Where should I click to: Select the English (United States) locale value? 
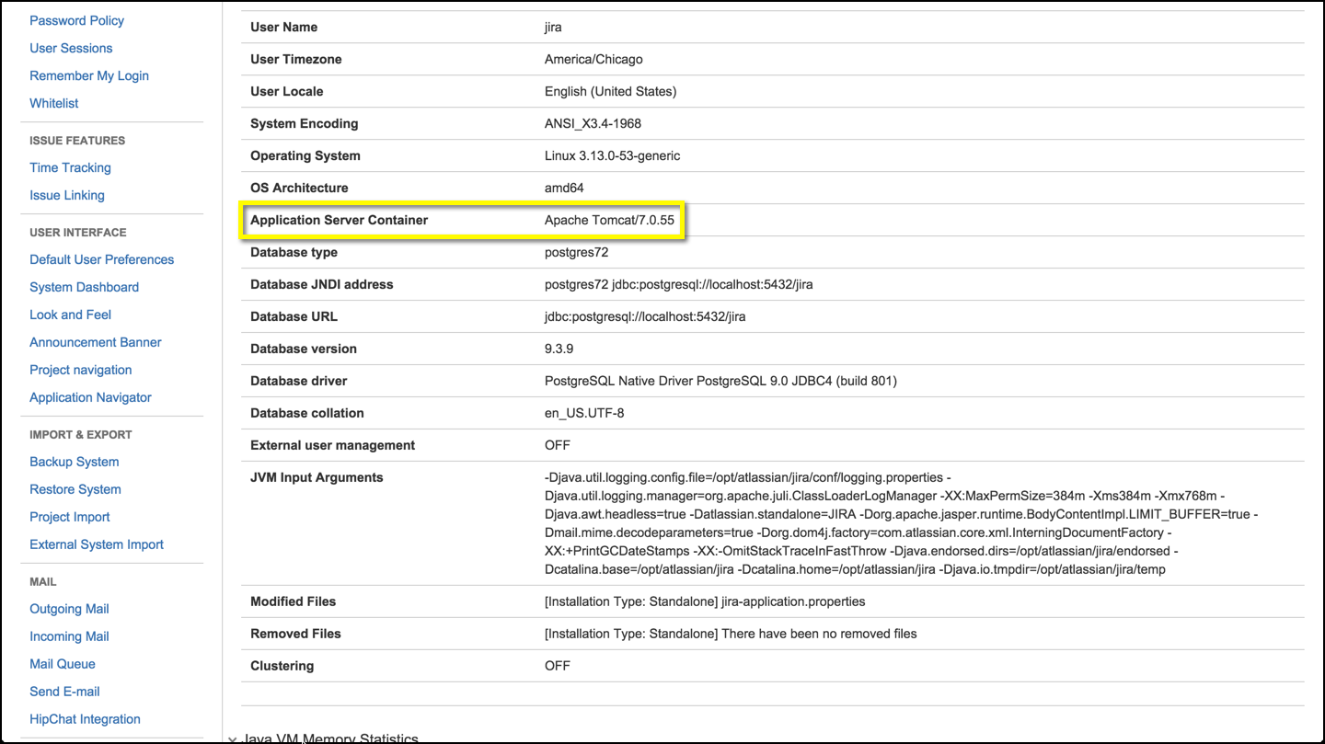tap(610, 91)
